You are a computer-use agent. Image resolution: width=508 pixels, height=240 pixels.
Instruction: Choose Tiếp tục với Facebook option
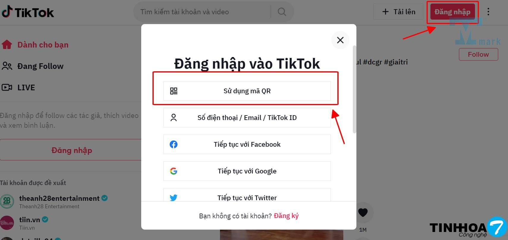(x=247, y=144)
